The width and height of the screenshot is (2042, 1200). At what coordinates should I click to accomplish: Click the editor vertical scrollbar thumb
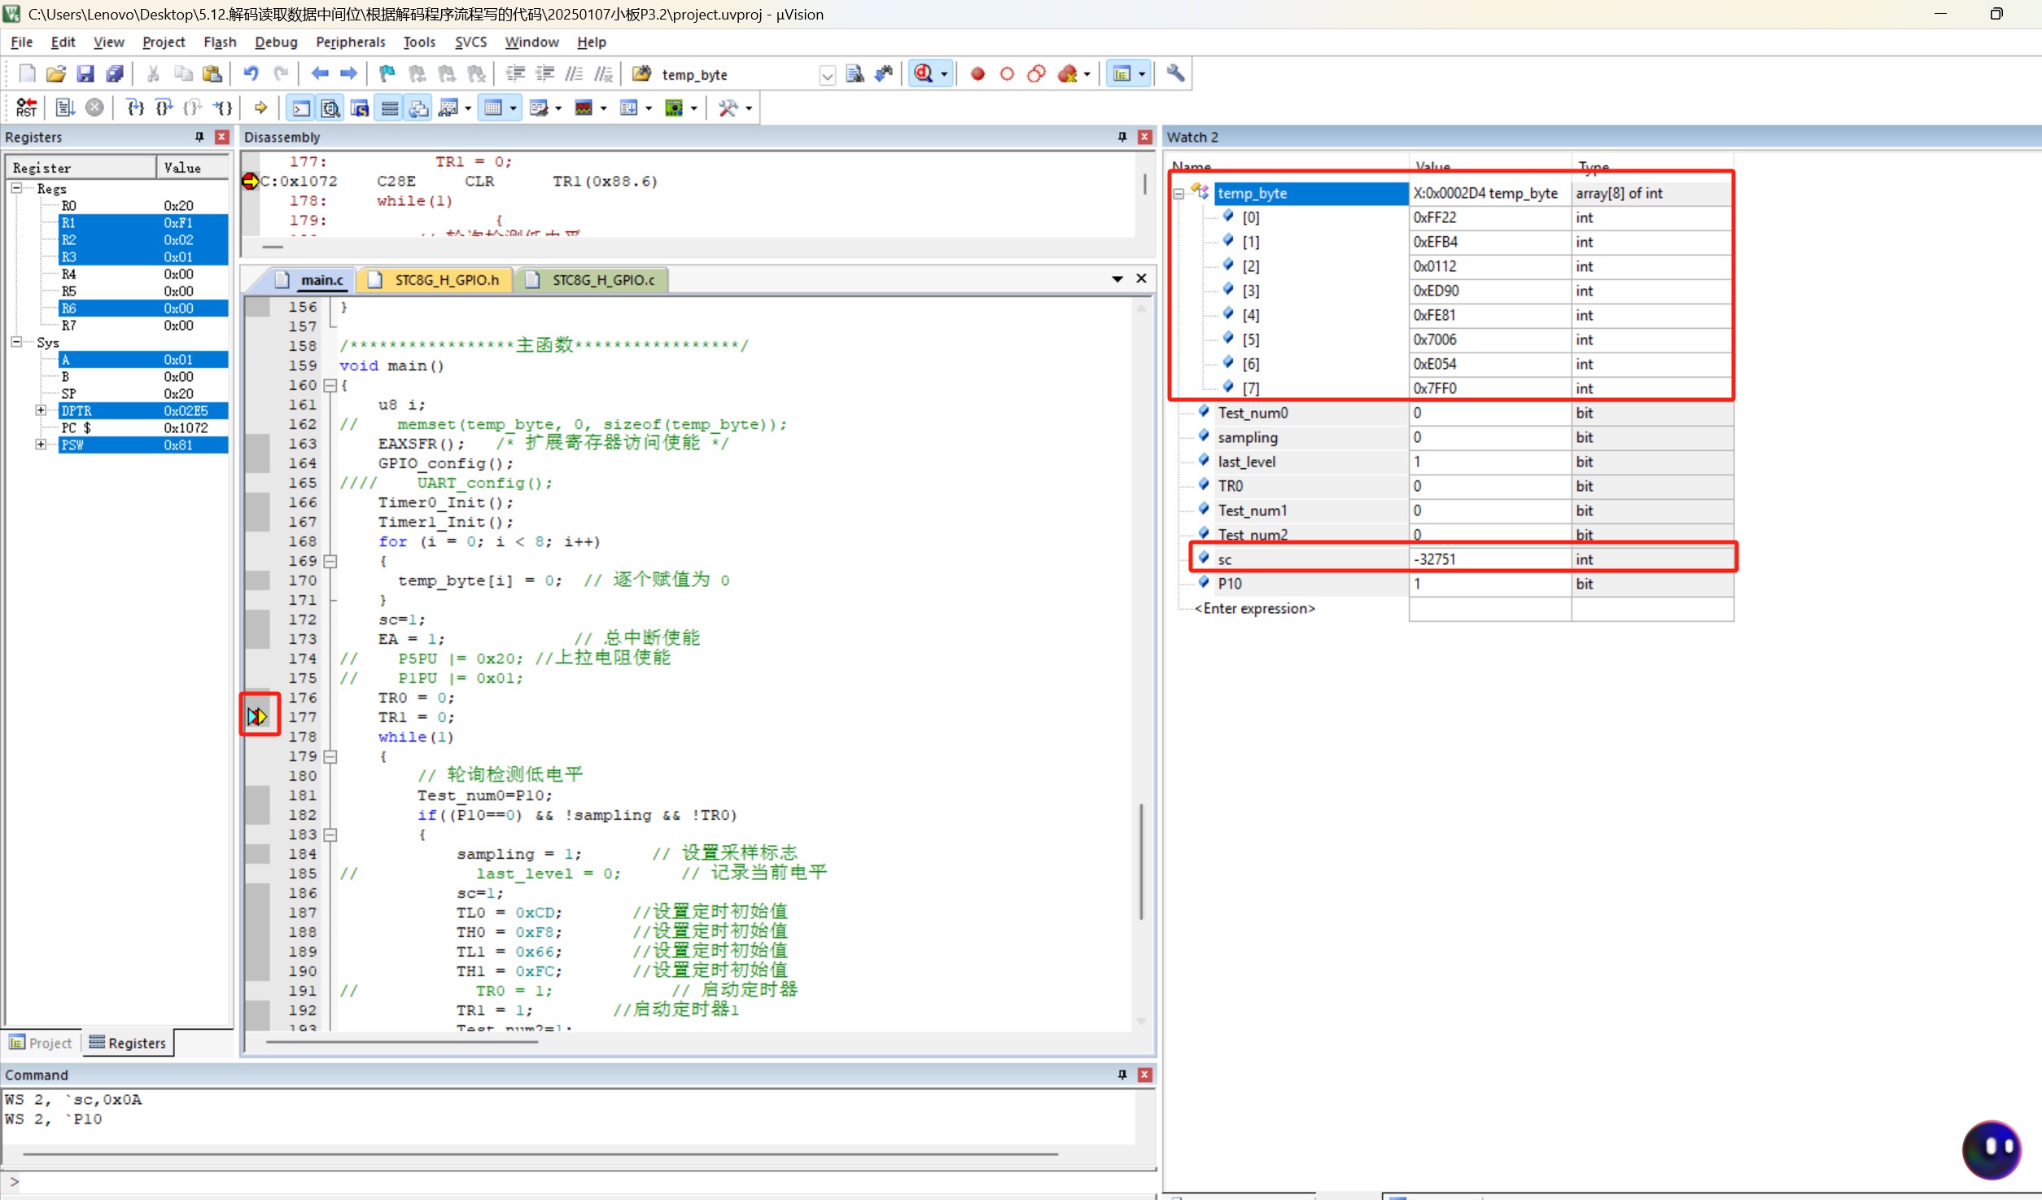point(1141,861)
